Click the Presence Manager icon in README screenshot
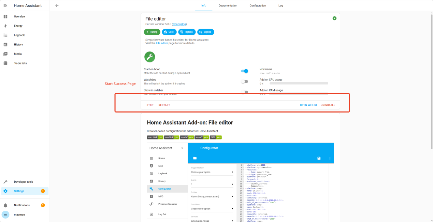This screenshot has height=222, width=433. (151, 204)
